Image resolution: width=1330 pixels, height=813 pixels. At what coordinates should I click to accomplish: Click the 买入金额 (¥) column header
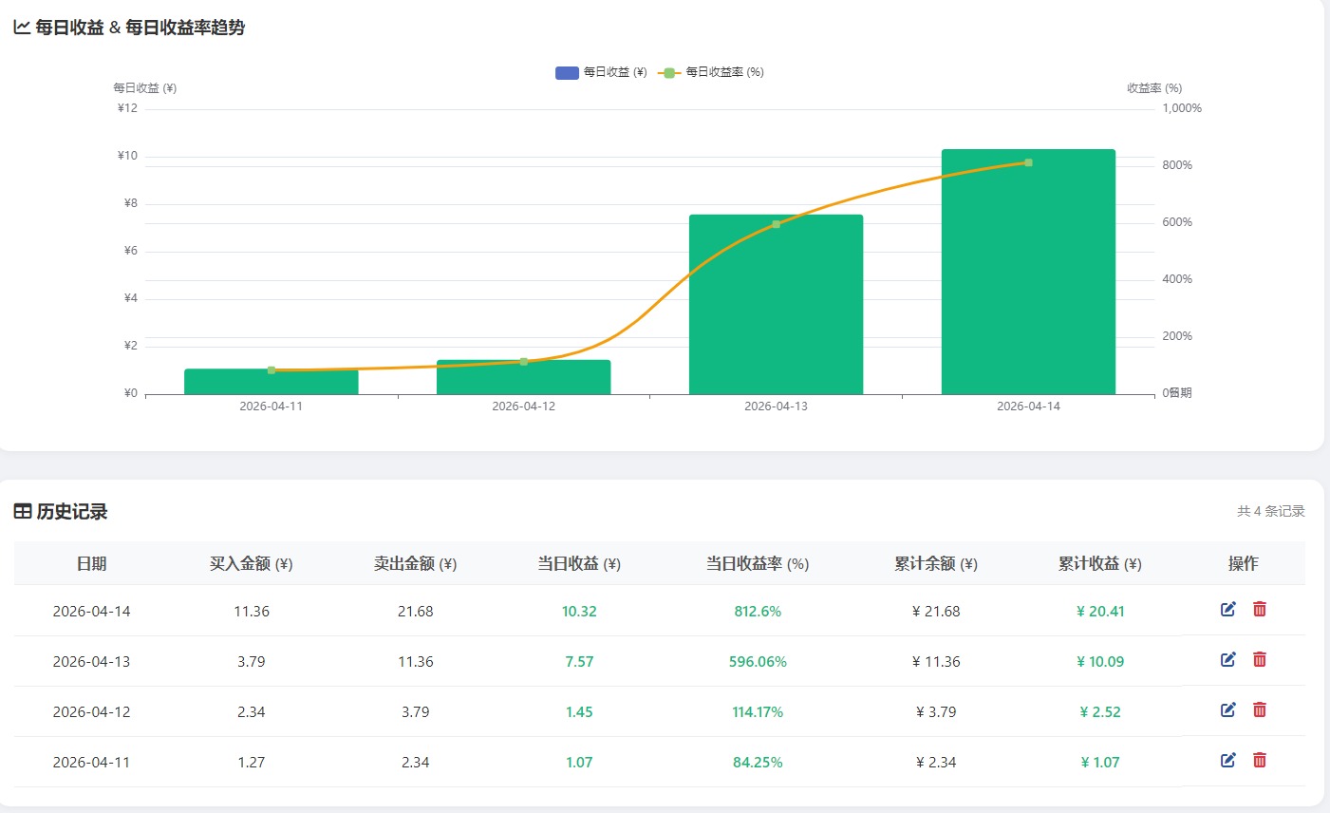tap(251, 564)
